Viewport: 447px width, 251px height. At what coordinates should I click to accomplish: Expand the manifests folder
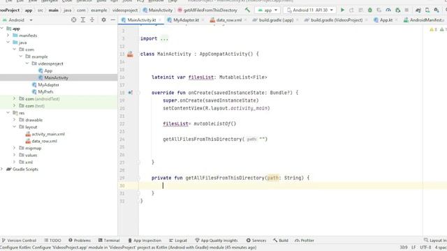8,36
